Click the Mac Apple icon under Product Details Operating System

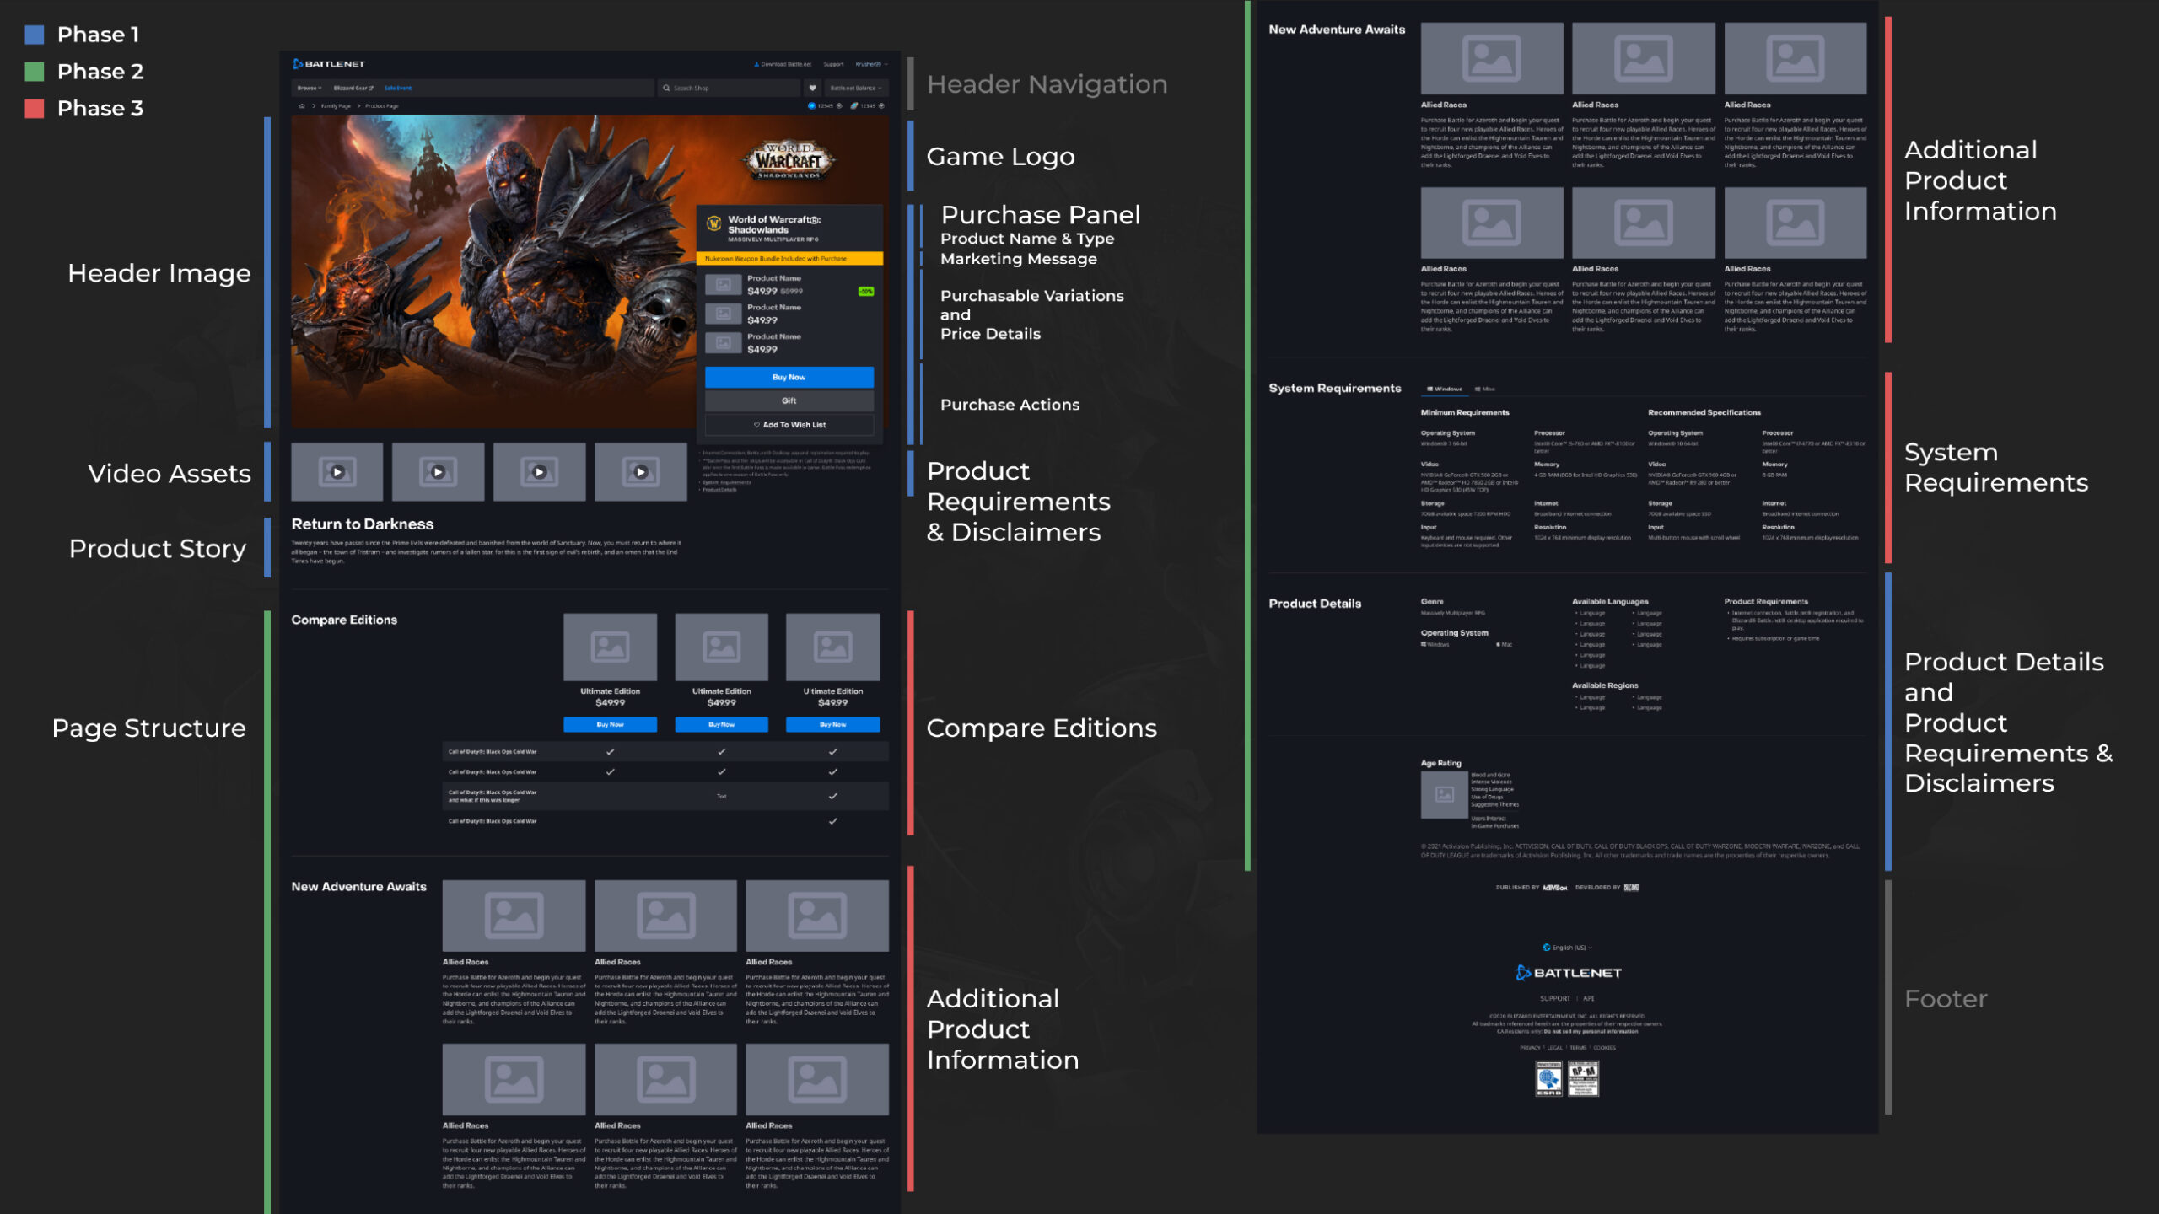[x=1499, y=645]
